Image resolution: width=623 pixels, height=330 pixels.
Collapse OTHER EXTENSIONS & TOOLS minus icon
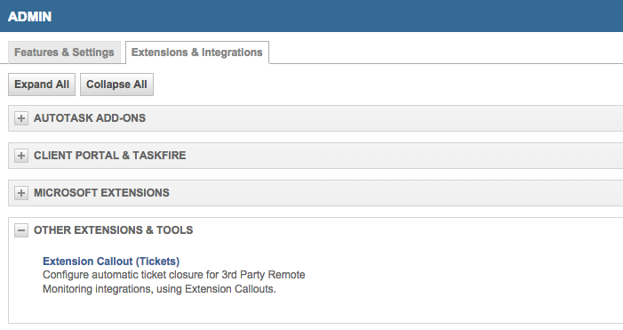21,230
